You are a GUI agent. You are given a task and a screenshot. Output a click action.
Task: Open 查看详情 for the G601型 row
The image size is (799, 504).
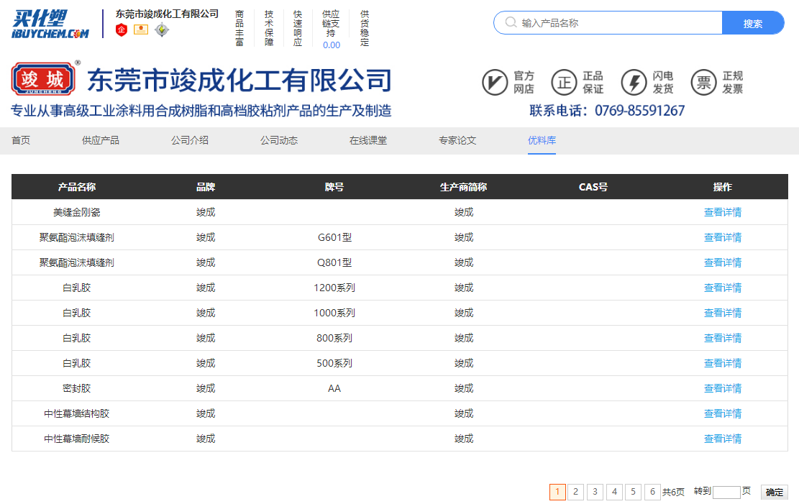click(723, 237)
